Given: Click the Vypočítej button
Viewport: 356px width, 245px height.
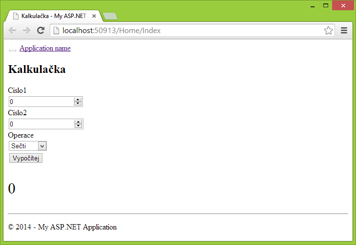Looking at the screenshot, I should coord(26,158).
